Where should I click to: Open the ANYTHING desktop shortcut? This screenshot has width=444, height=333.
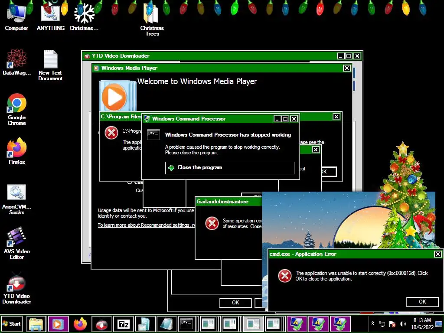[x=50, y=17]
